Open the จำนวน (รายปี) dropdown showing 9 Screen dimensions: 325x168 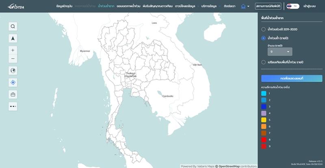[280, 52]
